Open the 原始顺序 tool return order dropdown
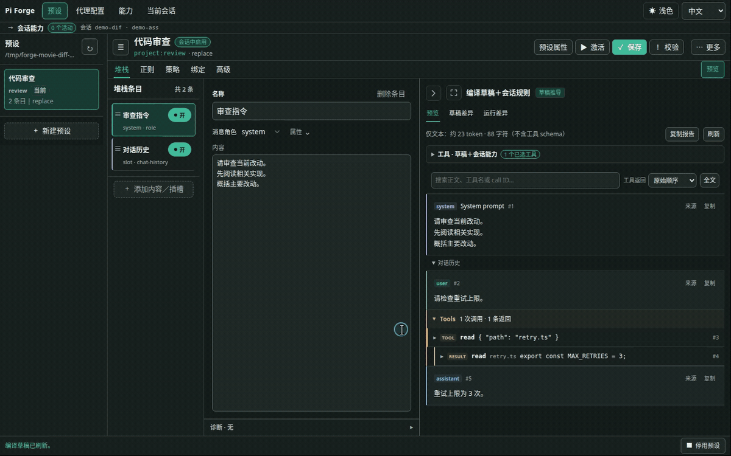 pyautogui.click(x=672, y=180)
